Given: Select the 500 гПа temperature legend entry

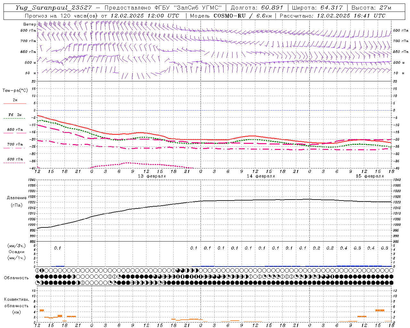Looking at the screenshot, I should pyautogui.click(x=15, y=159).
